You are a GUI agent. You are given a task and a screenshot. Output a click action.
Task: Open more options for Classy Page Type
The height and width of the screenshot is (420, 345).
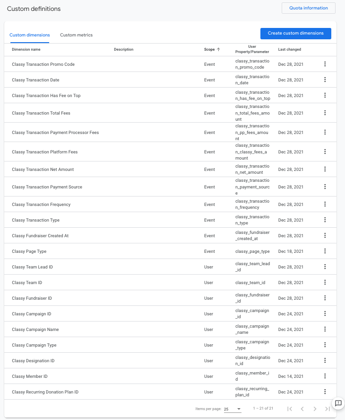[x=325, y=251]
